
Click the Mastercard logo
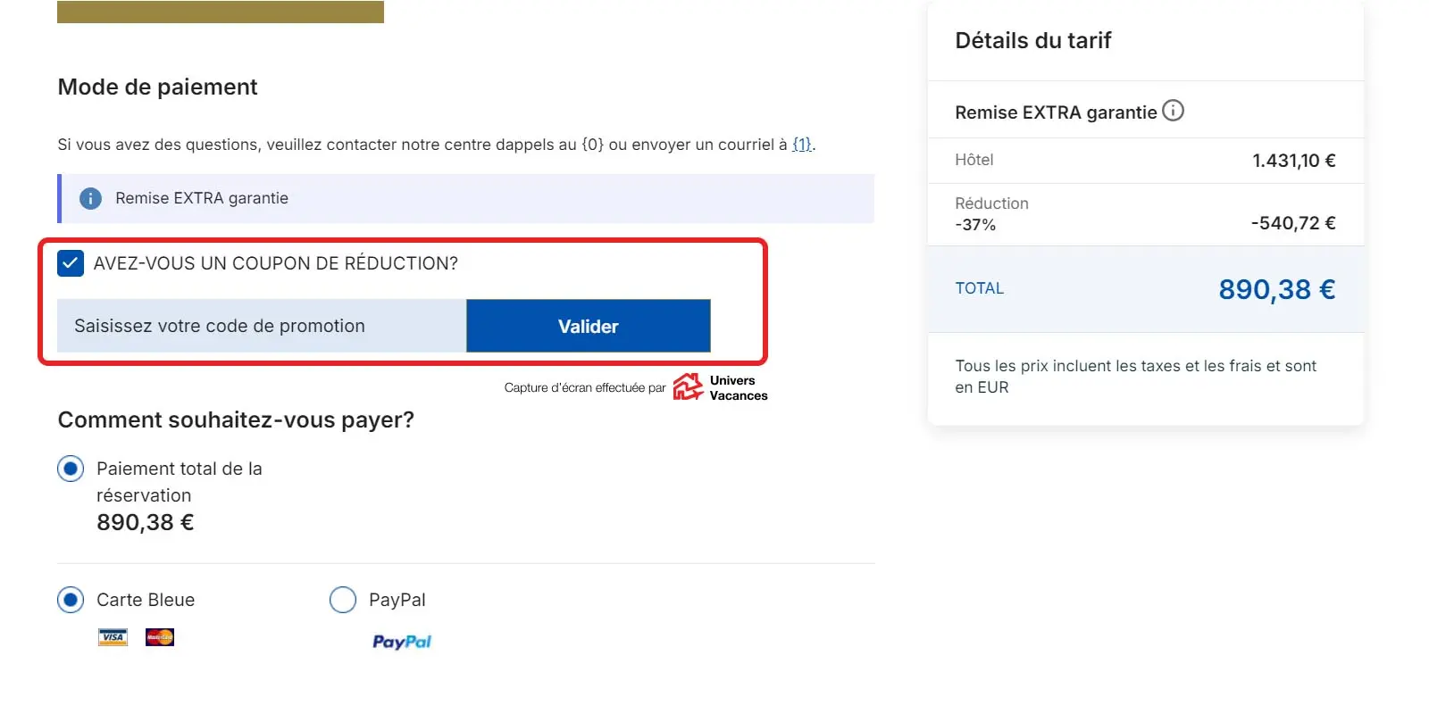(x=160, y=637)
